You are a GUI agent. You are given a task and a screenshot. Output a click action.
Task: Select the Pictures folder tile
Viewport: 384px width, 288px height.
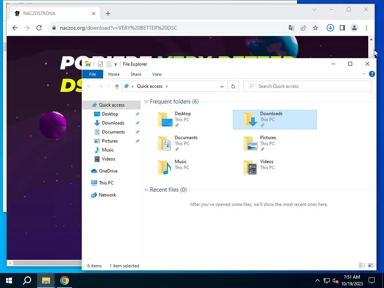(275, 144)
